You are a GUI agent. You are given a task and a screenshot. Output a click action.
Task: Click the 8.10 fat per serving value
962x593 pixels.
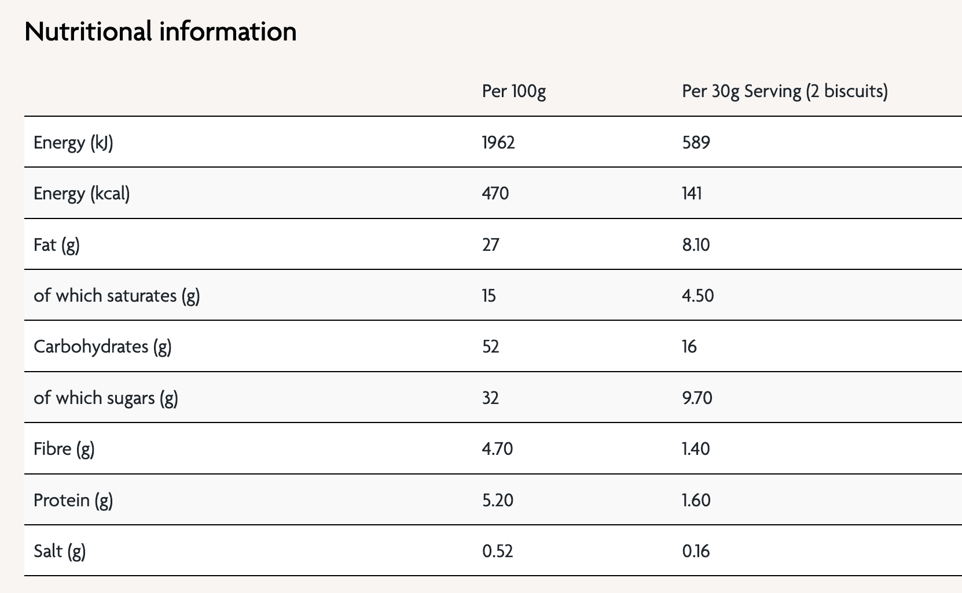coord(696,245)
